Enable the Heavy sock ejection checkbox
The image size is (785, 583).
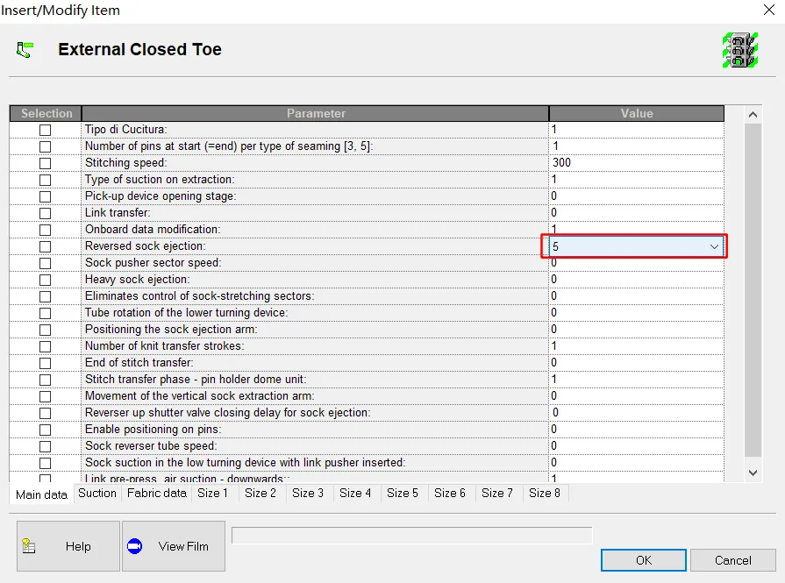tap(45, 280)
